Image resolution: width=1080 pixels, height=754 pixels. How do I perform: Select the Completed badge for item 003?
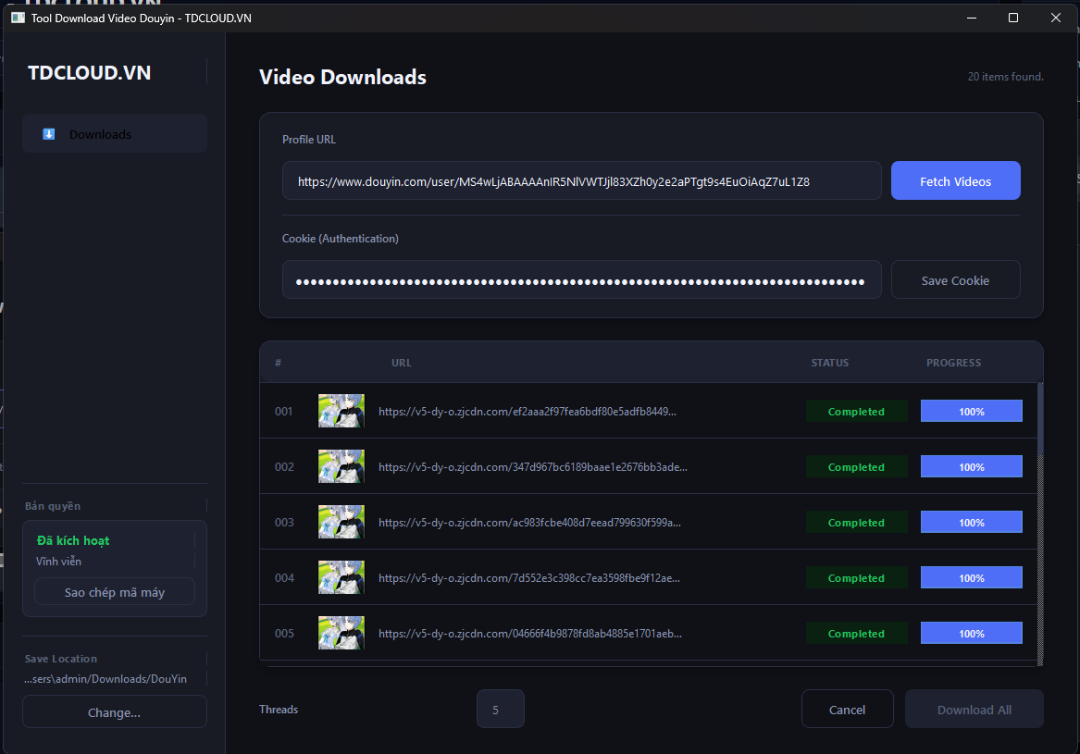pos(856,522)
